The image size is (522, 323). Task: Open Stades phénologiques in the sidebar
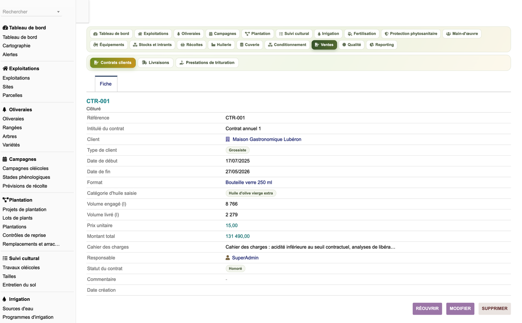(27, 177)
